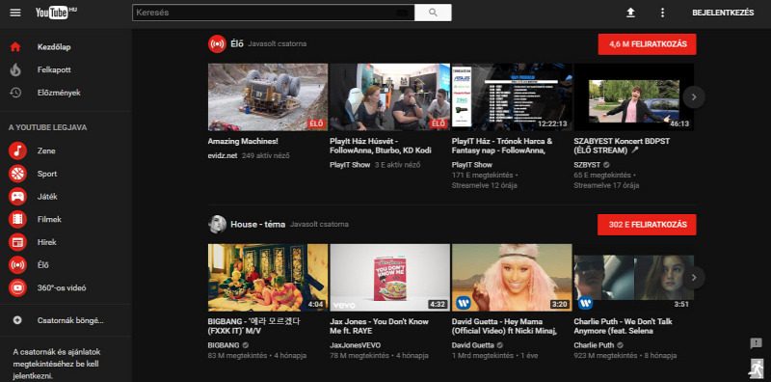Image resolution: width=771 pixels, height=382 pixels.
Task: Open the on-screen keyboard icon in search
Action: [x=402, y=13]
